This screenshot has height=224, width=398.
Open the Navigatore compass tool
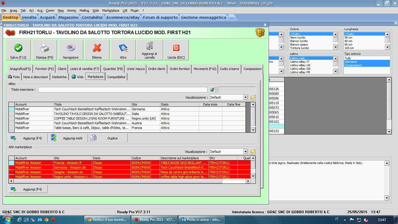pos(71,50)
